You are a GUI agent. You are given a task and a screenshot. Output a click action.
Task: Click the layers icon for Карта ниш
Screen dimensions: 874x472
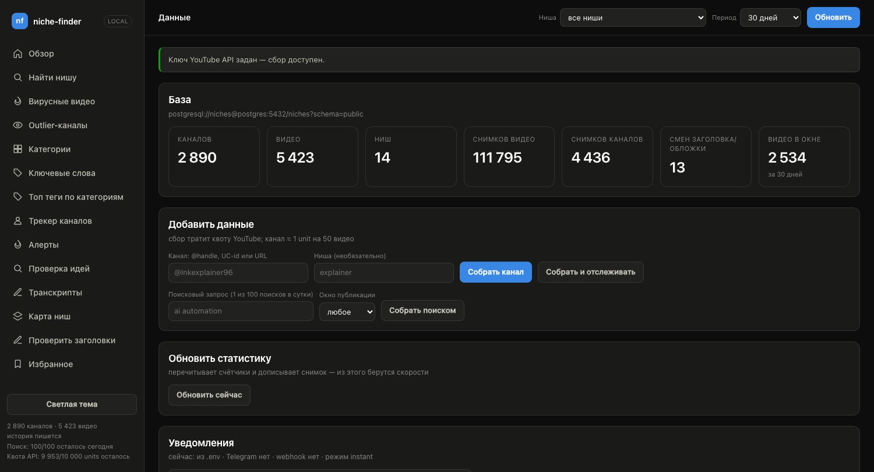[17, 316]
